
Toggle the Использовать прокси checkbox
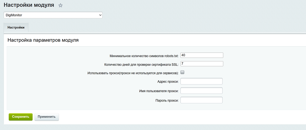click(x=182, y=72)
